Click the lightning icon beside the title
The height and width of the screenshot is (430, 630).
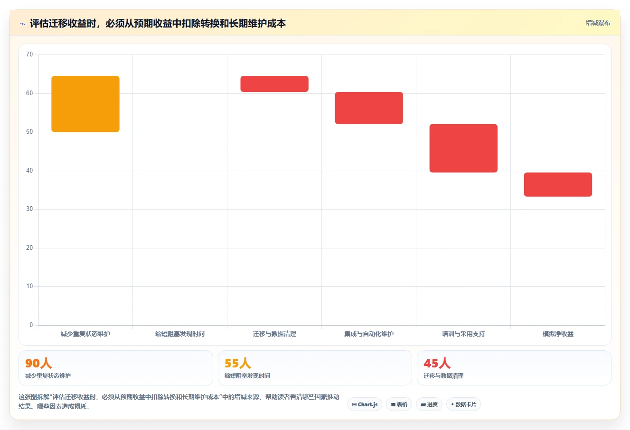(22, 24)
